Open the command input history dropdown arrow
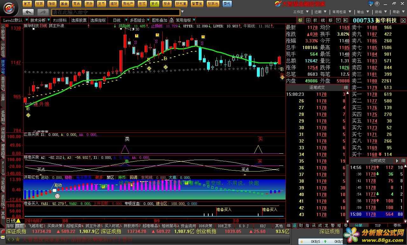Image resolution: width=407 pixels, height=245 pixels. [x=182, y=12]
